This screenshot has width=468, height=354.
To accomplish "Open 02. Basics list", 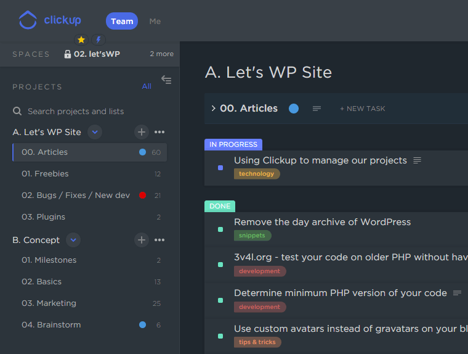I will point(89,282).
